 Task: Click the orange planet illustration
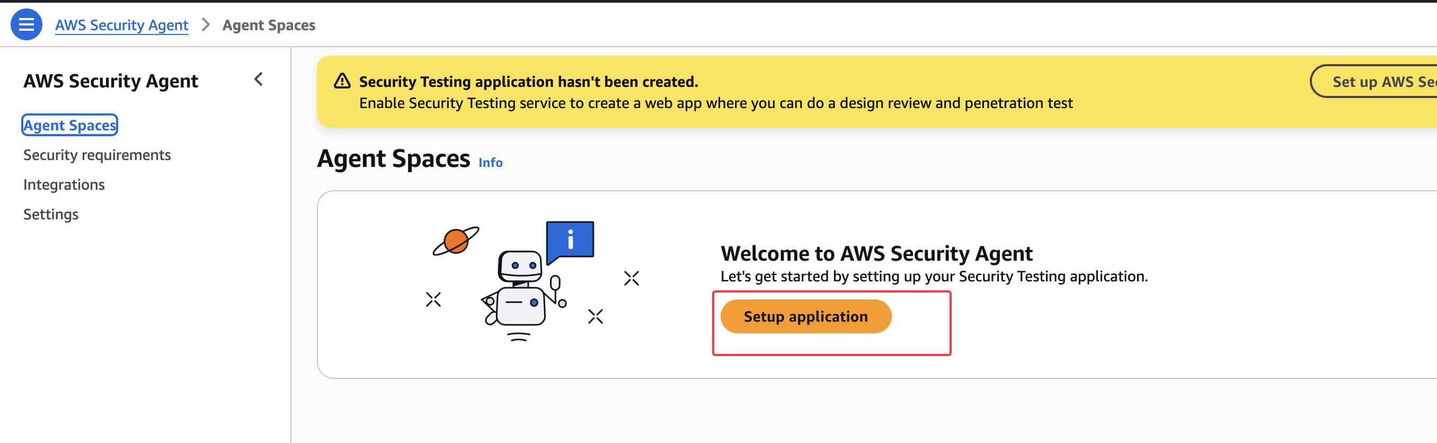point(456,241)
